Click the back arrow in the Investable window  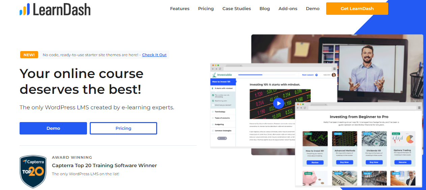click(213, 69)
